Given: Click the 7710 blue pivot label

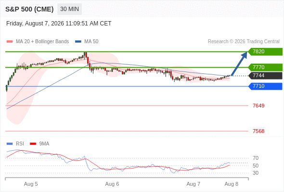Looking at the screenshot, I should [265, 86].
